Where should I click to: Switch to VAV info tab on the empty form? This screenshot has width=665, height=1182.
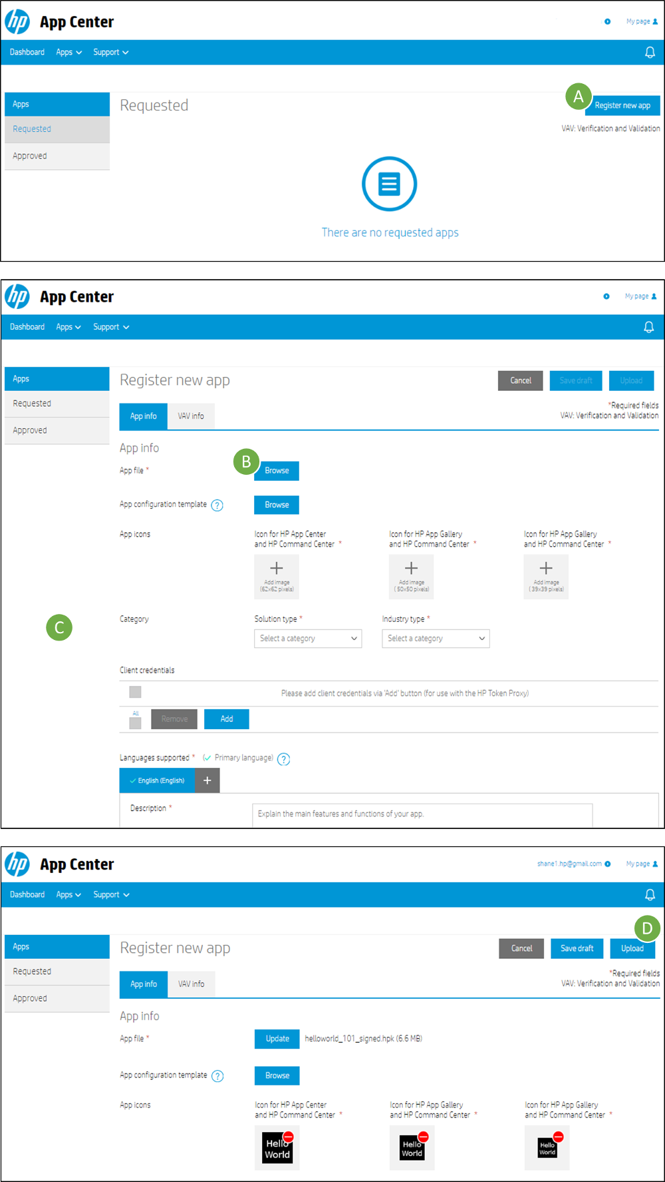(191, 416)
